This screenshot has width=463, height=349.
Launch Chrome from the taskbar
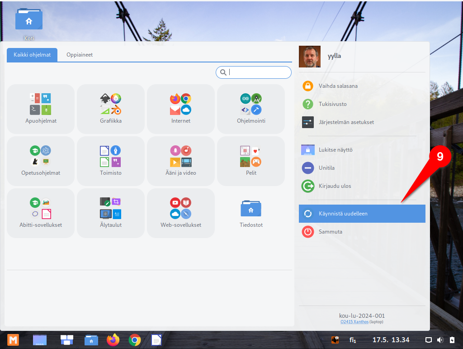pyautogui.click(x=135, y=340)
